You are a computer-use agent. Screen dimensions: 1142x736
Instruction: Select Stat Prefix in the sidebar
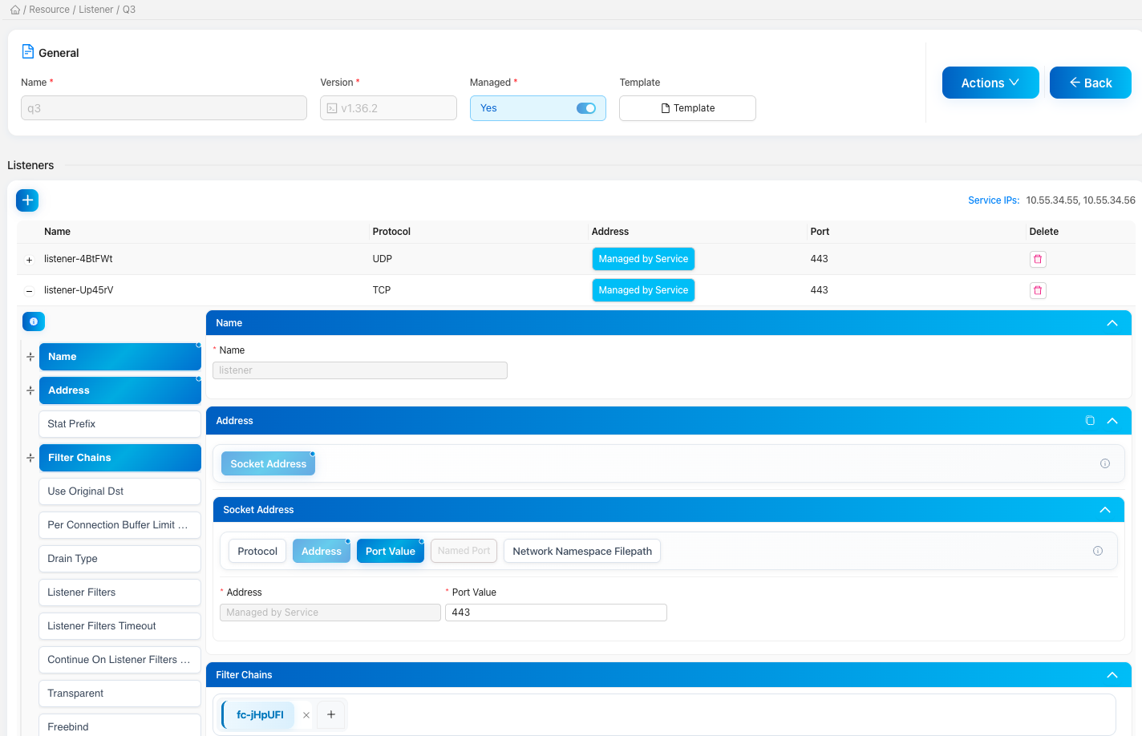click(x=119, y=424)
